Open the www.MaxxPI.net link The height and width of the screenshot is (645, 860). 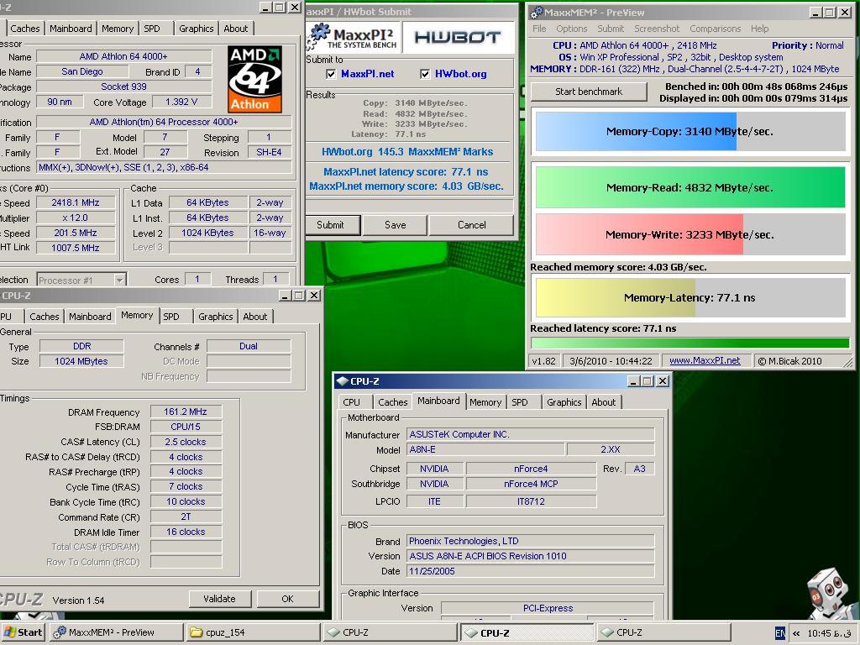705,361
